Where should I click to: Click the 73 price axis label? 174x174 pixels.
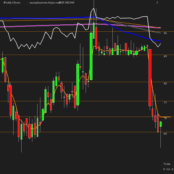(x=165, y=118)
